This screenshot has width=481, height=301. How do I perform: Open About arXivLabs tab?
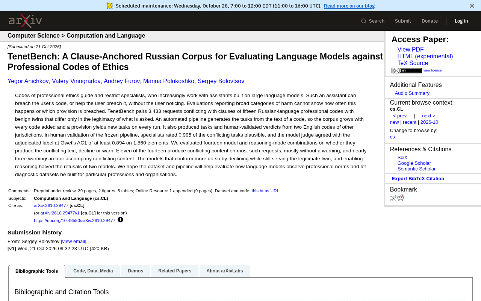pos(225,271)
